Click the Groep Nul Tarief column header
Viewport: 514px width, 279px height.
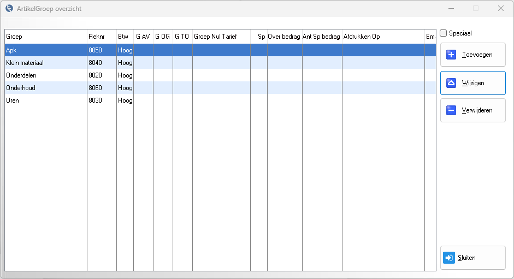(221, 37)
